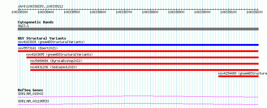Click ruler tick label 106339000
The width and height of the screenshot is (267, 108).
point(202,12)
